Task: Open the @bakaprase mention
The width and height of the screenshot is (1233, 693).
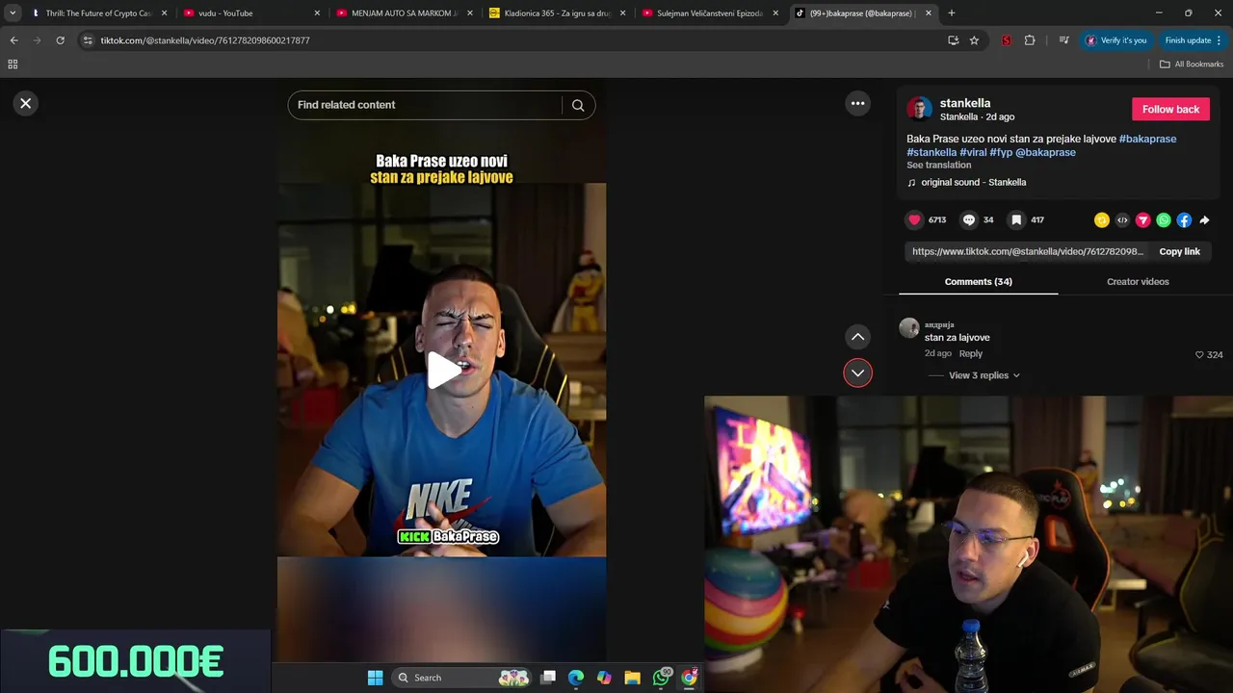Action: (x=1045, y=152)
